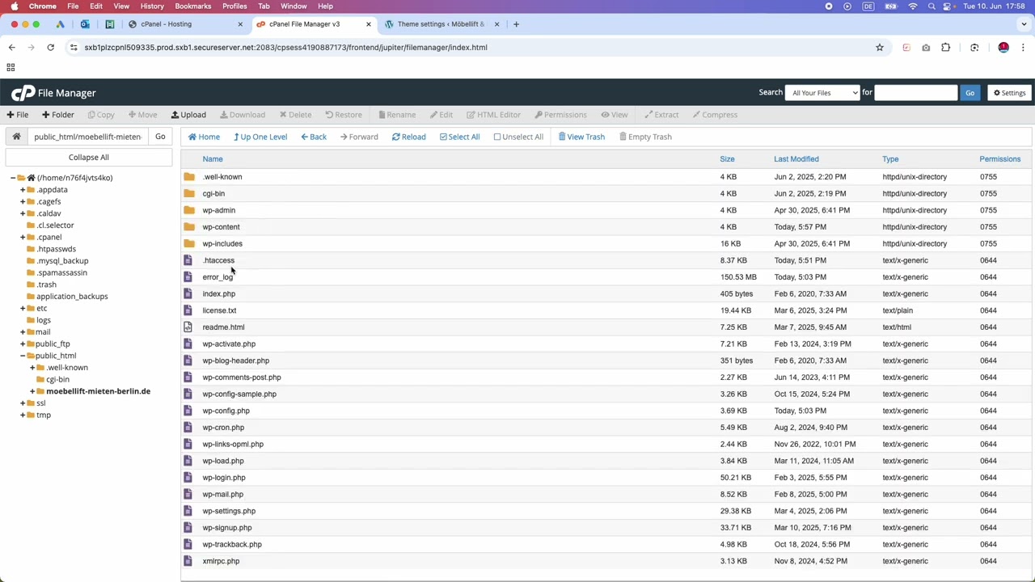Click Home in the file pane toolbar
The width and height of the screenshot is (1035, 582).
coord(204,137)
